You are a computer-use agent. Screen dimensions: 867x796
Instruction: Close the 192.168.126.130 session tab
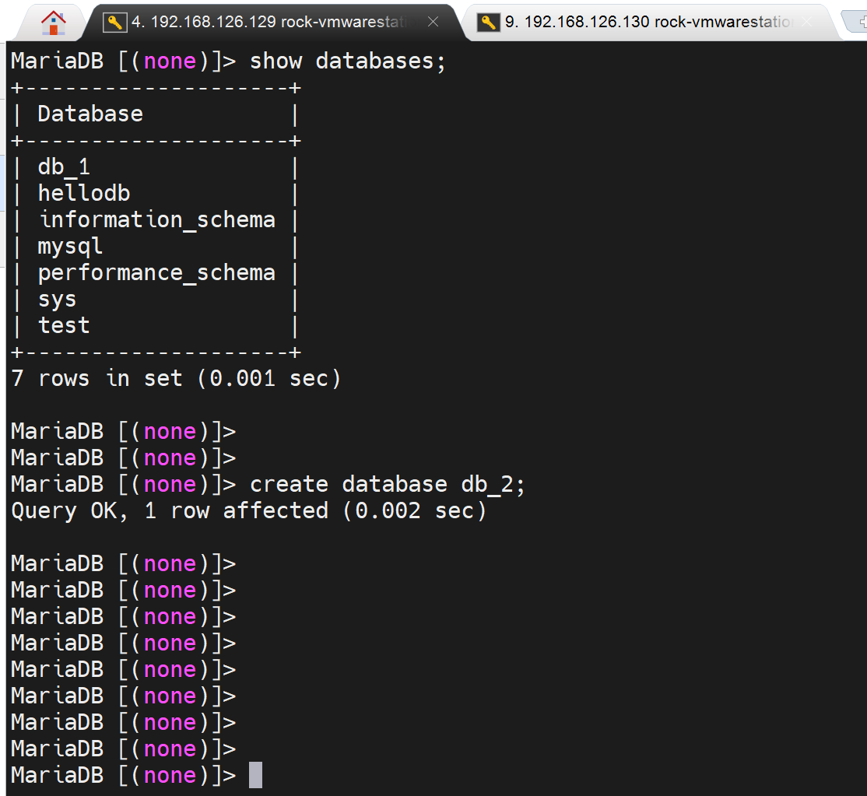point(806,23)
